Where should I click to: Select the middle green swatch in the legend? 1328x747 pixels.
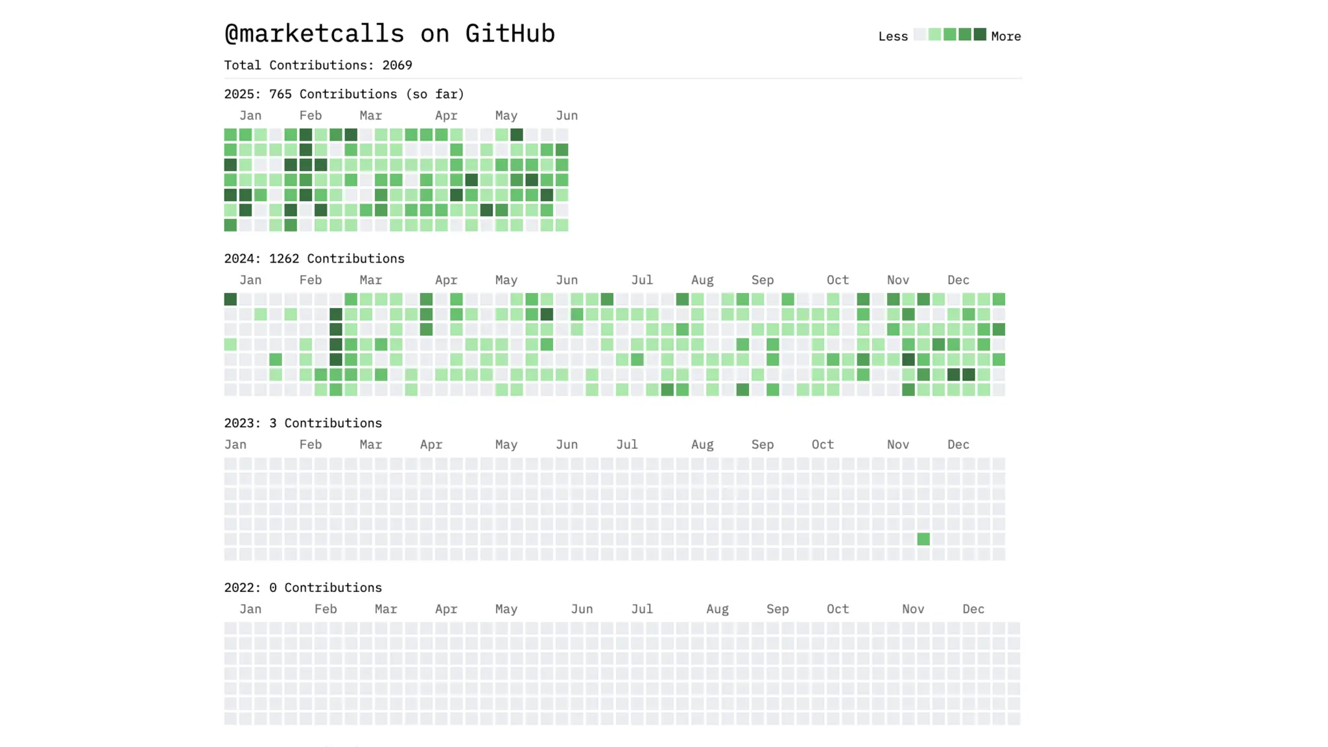coord(949,35)
